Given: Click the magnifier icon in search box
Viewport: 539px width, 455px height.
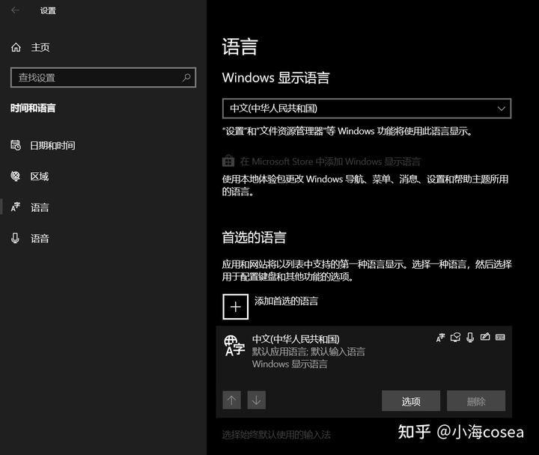Looking at the screenshot, I should tap(186, 77).
